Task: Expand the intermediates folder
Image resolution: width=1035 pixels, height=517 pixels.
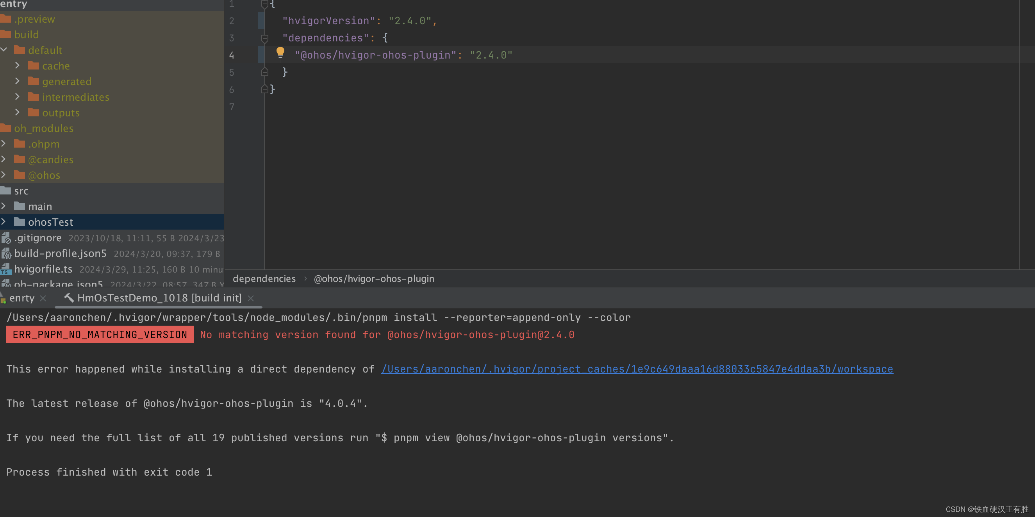Action: [17, 96]
